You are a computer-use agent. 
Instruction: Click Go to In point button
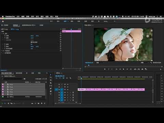(x=117, y=69)
